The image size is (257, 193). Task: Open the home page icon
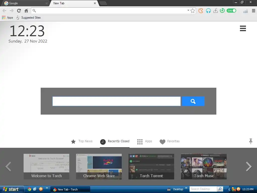[26, 11]
